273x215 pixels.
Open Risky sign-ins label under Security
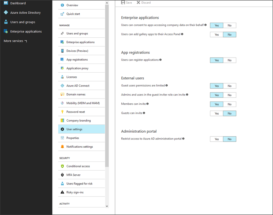[x=75, y=192]
